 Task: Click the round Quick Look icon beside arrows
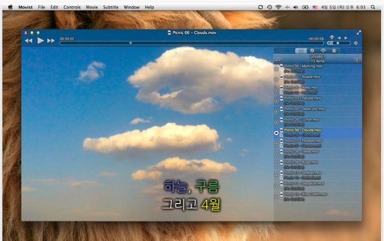(x=332, y=37)
